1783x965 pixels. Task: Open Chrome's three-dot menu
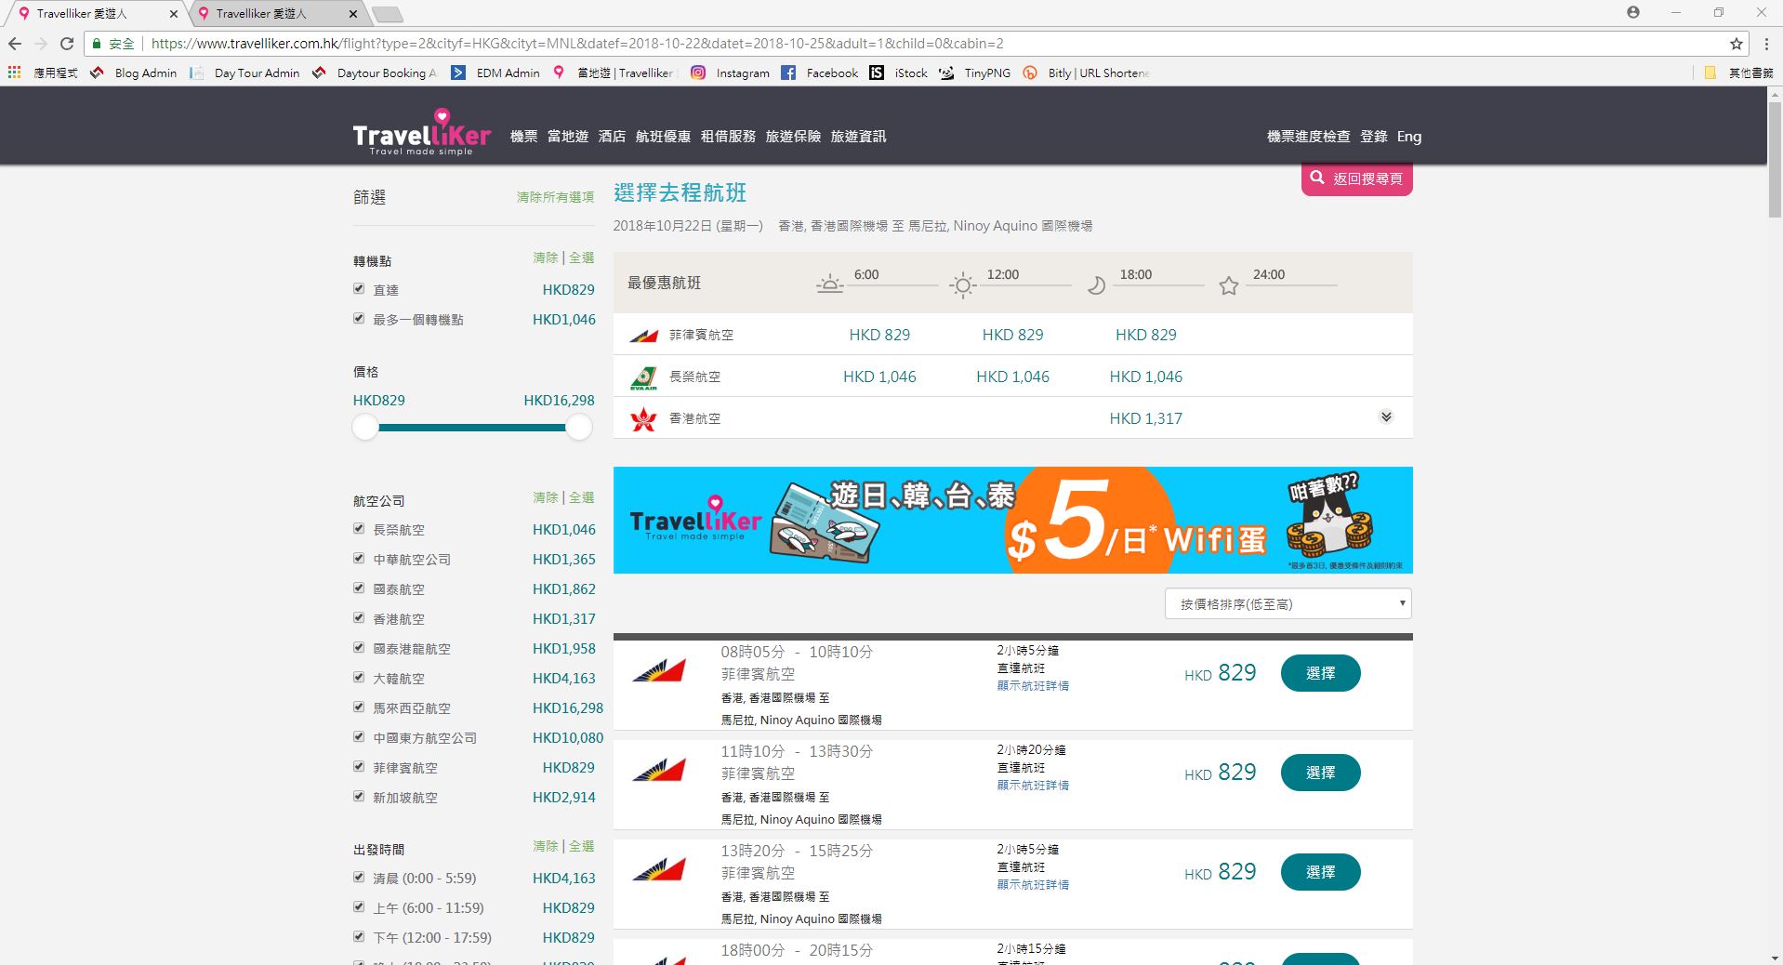click(x=1766, y=44)
